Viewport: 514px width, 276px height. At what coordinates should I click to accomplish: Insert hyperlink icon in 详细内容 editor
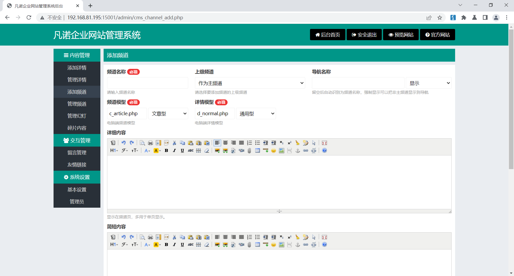point(306,151)
